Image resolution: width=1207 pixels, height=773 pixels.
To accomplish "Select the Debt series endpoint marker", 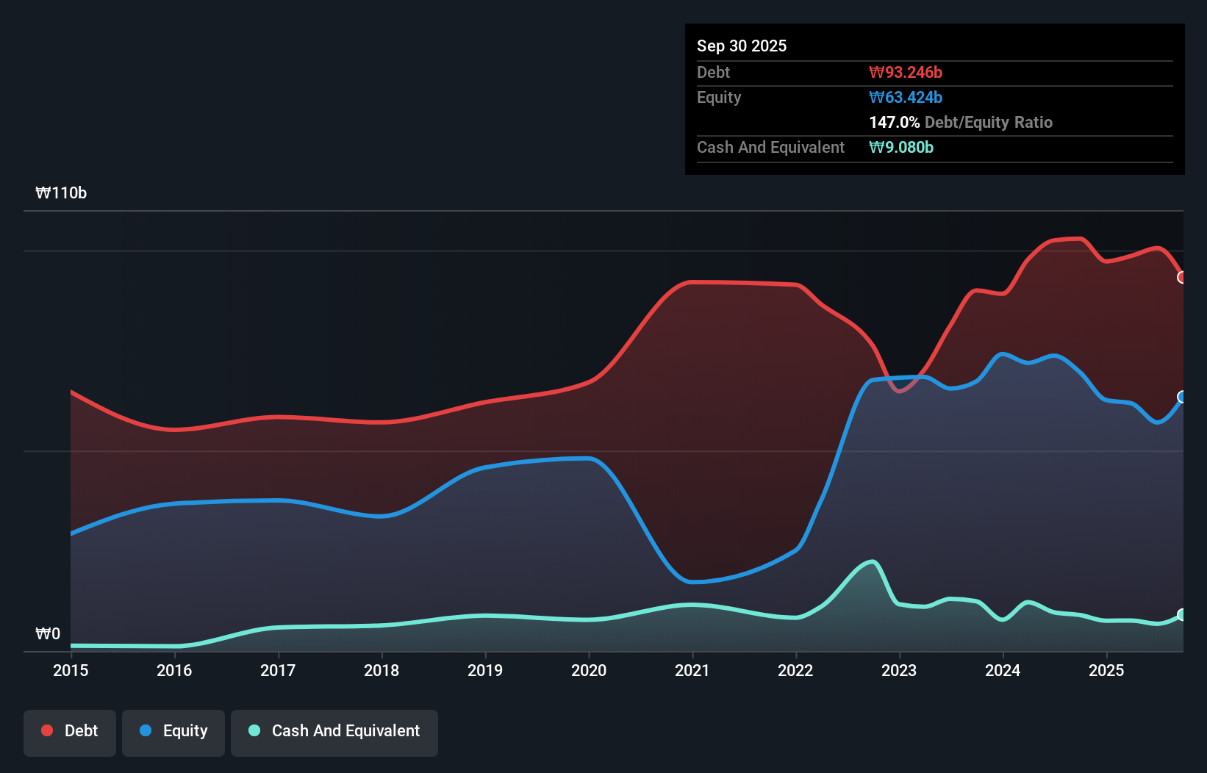I will point(1182,277).
